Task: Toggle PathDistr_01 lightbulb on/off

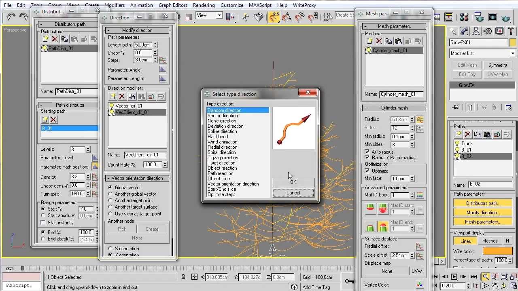Action: point(45,48)
